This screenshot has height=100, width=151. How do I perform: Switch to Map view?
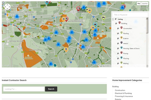139,4
